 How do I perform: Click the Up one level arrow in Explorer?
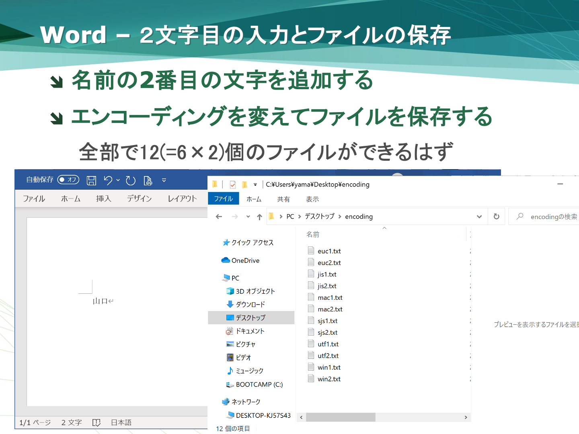260,217
